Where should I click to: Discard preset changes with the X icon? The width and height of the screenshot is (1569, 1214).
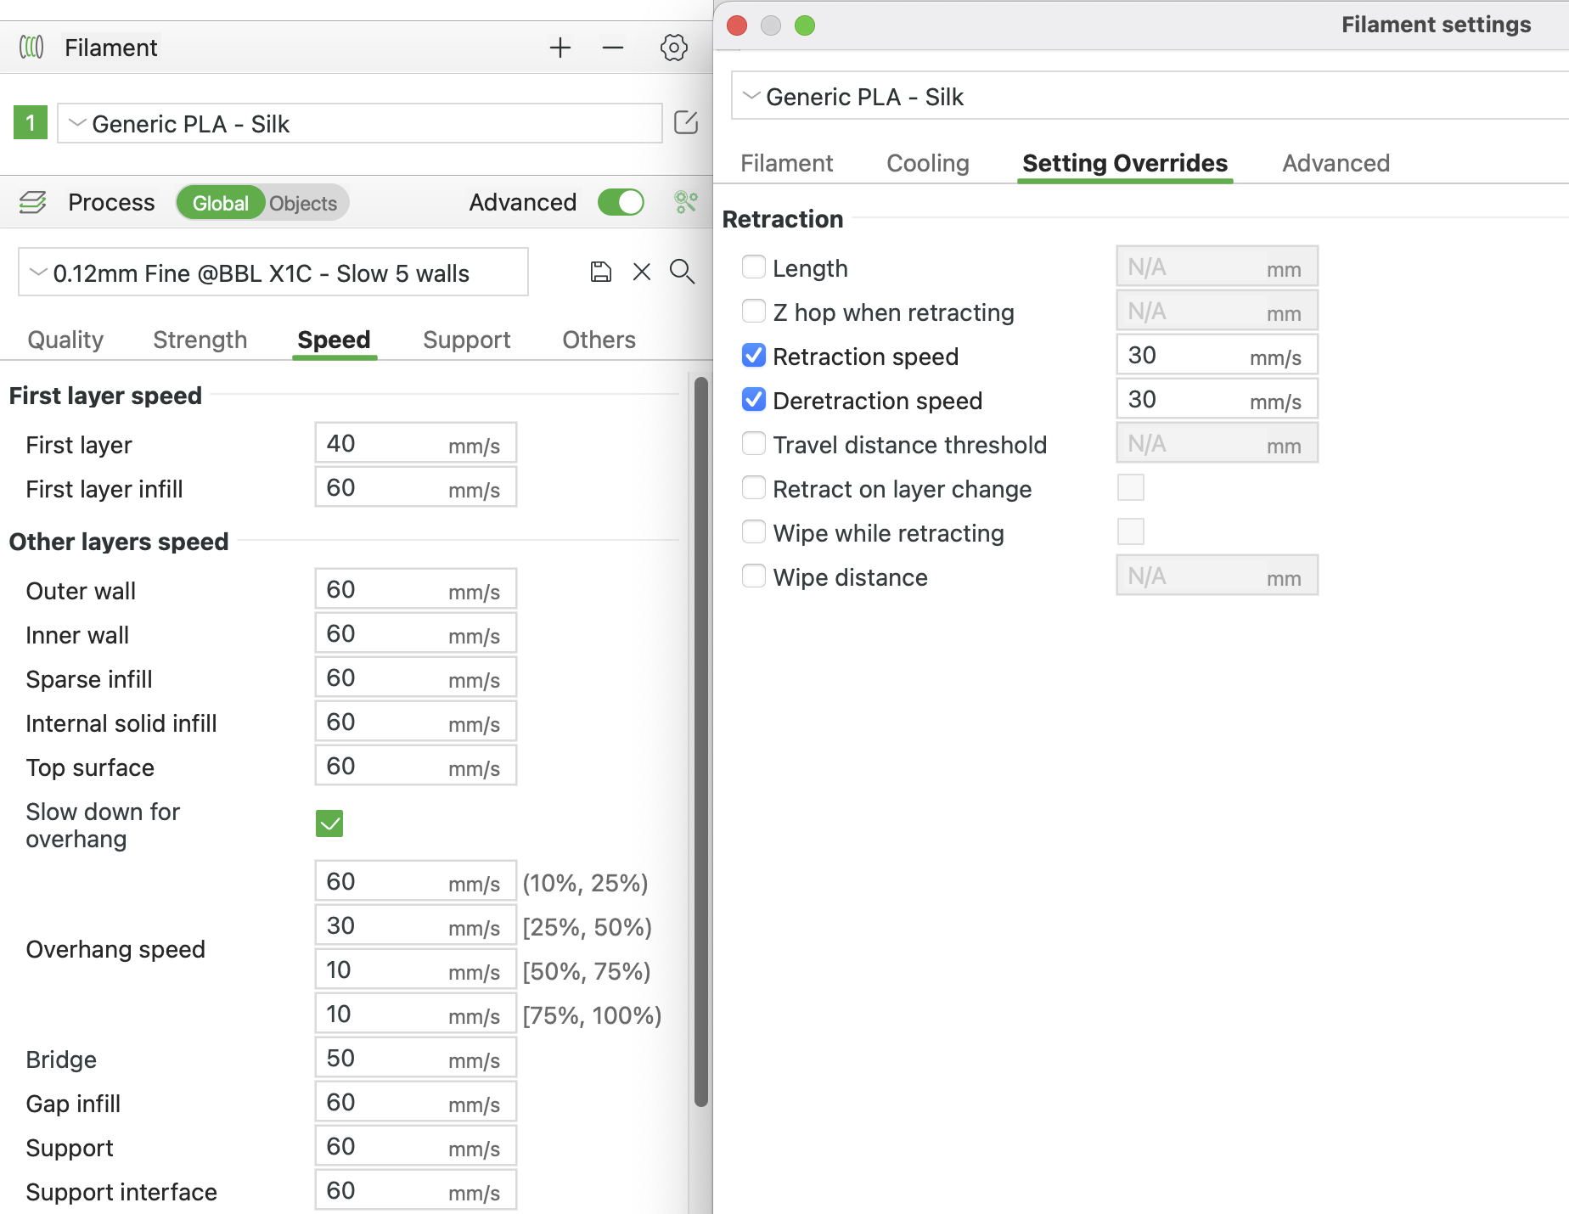[641, 272]
